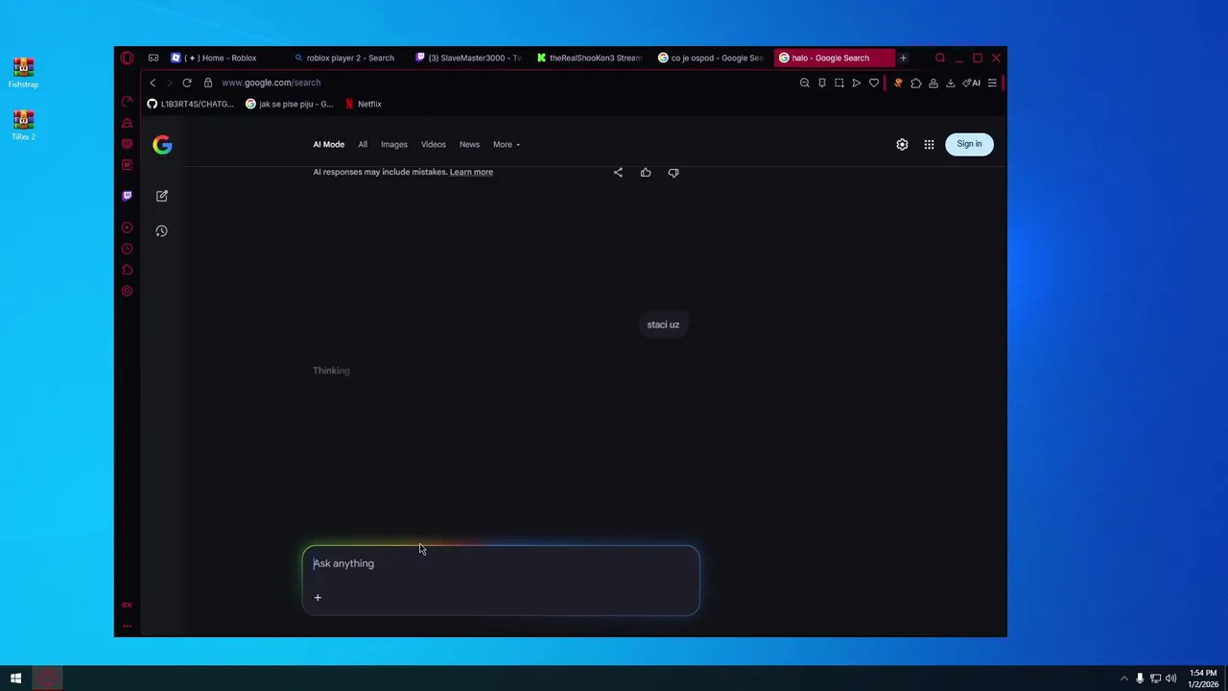
Task: Open the clock showing 1:54 PM
Action: (x=1203, y=679)
